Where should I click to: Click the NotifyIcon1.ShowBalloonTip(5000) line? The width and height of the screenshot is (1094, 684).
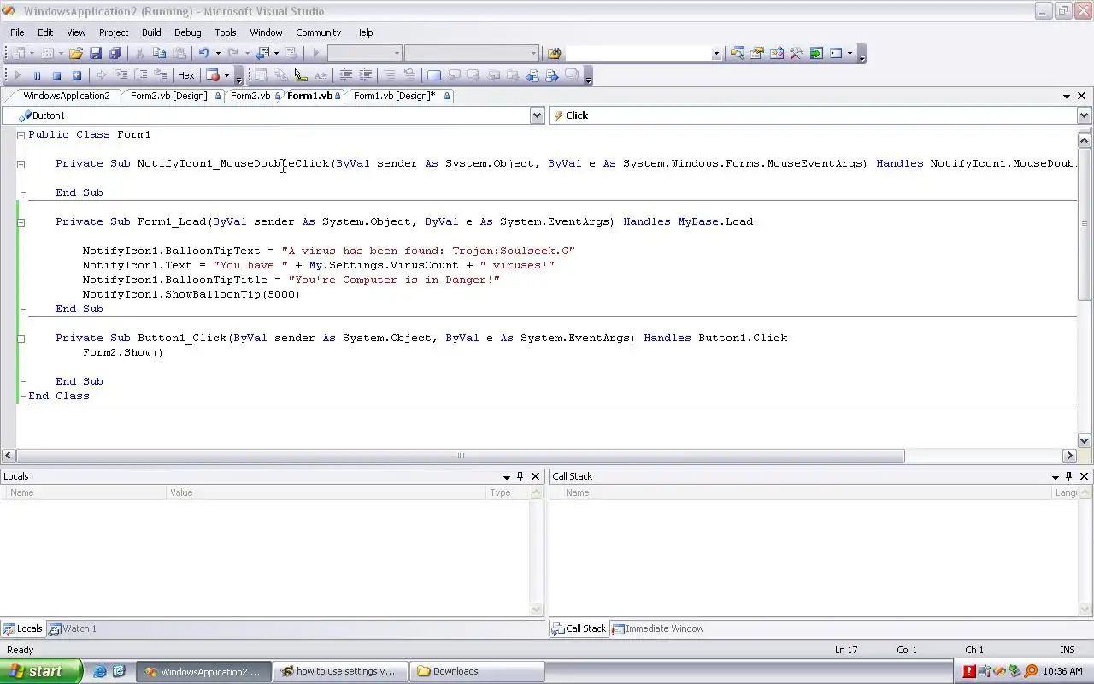click(191, 294)
